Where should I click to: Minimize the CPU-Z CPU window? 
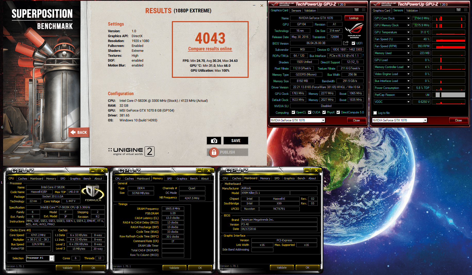[93, 171]
